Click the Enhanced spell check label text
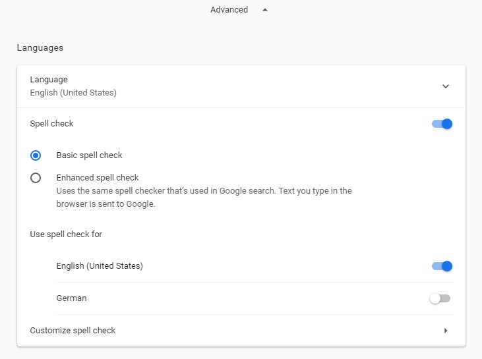Viewport: 482px width, 359px height. point(98,178)
